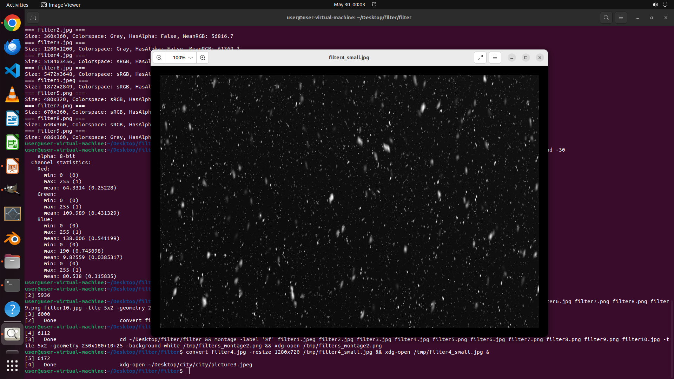Open the terminal hamburger menu

pyautogui.click(x=621, y=18)
